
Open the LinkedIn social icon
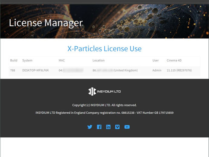[108, 127]
